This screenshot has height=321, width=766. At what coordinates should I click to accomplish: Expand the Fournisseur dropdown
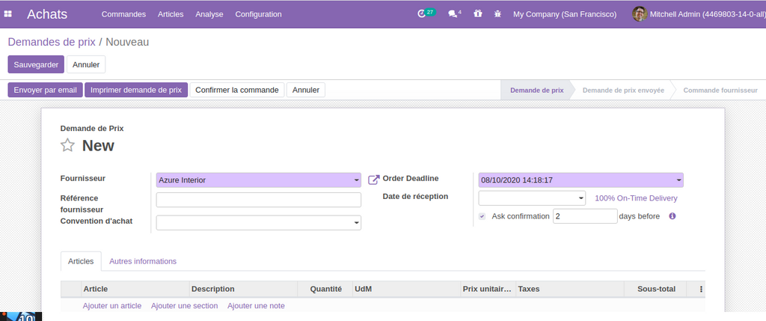pyautogui.click(x=258, y=180)
